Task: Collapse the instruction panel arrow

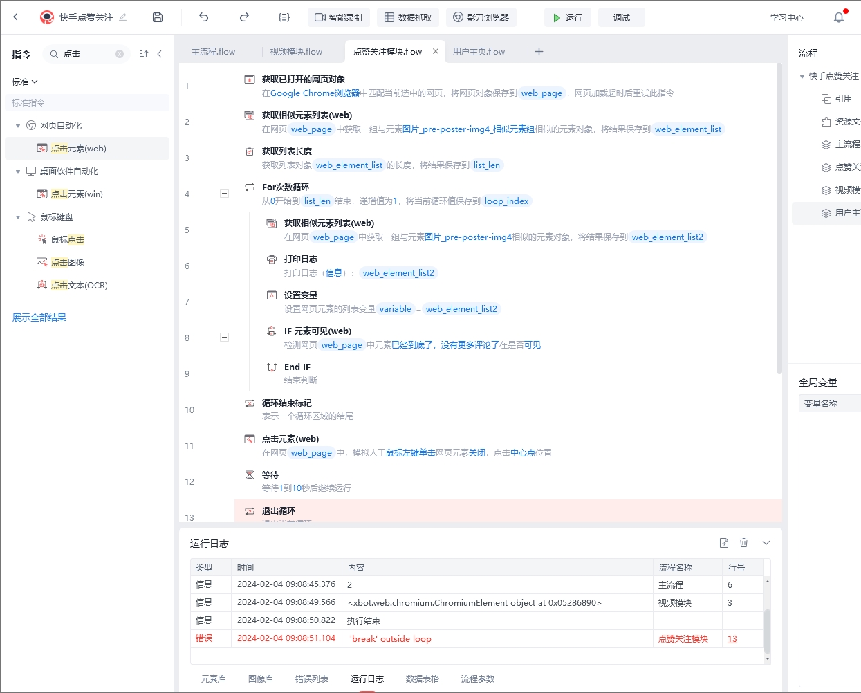Action: (160, 54)
